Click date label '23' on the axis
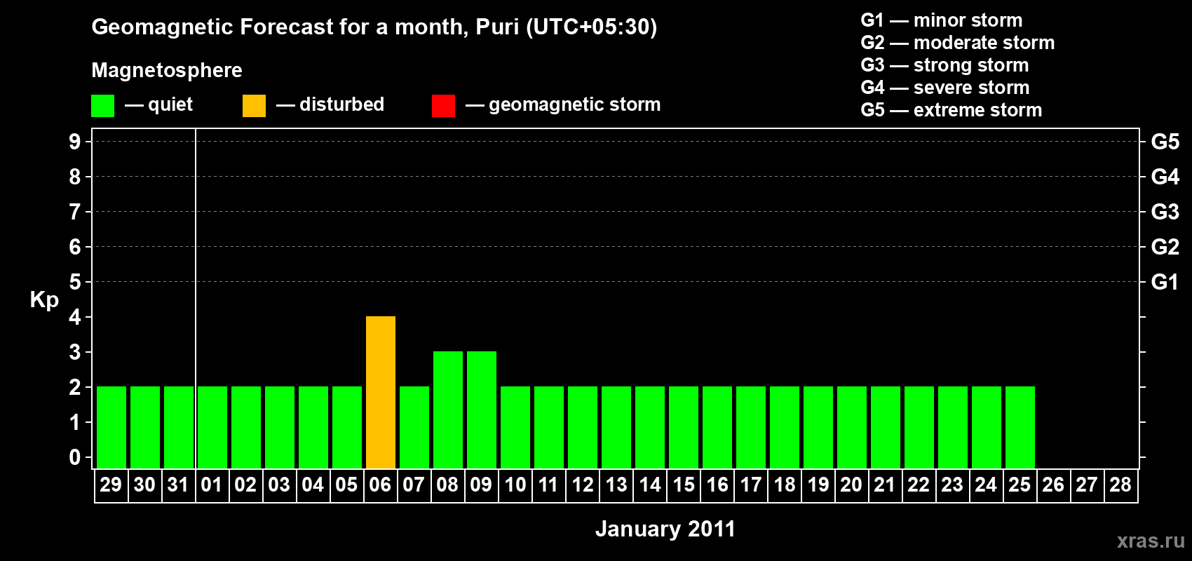 click(x=952, y=485)
